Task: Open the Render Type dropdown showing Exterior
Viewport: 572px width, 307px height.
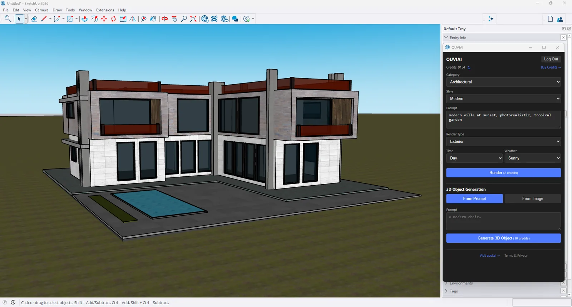Action: tap(503, 141)
